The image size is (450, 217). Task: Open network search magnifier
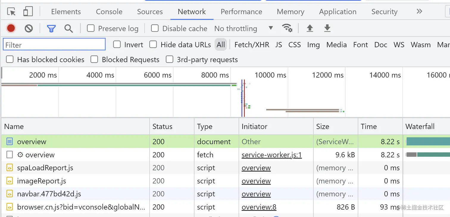68,28
